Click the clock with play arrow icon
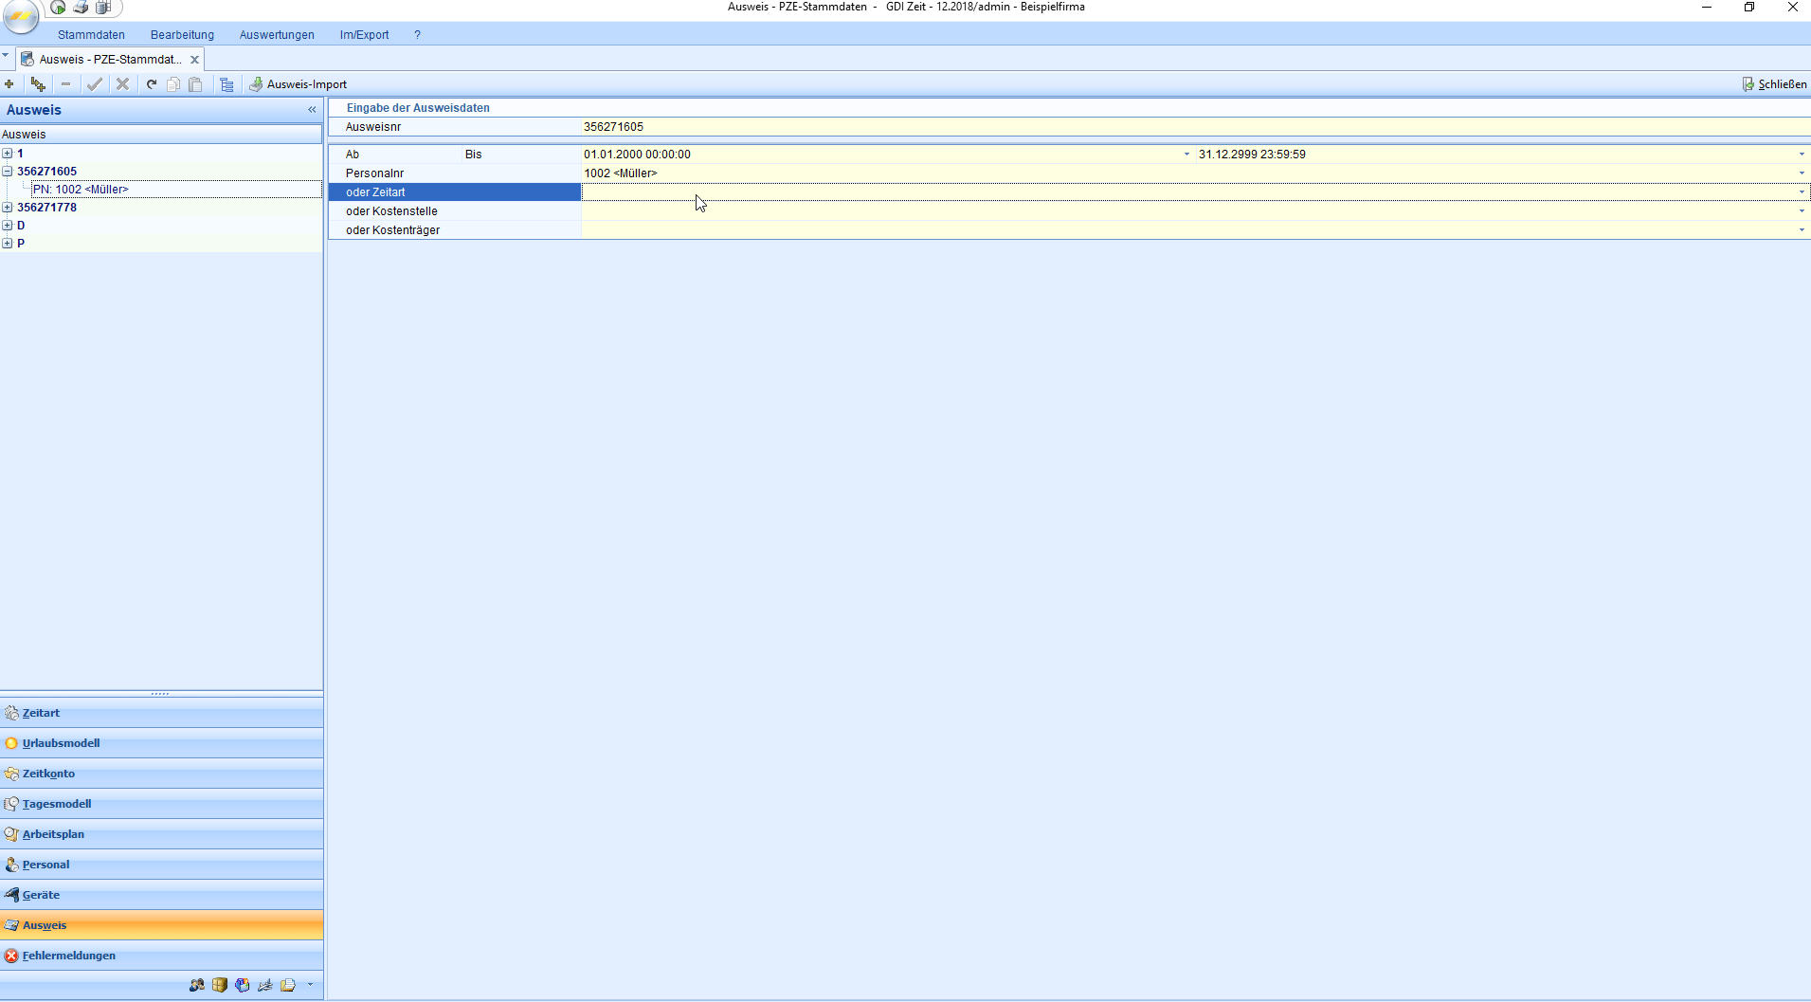The image size is (1811, 1002). click(x=59, y=8)
